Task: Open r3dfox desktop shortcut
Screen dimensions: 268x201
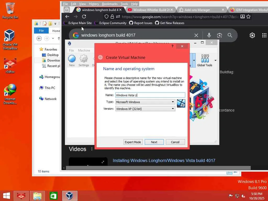Action: [10, 66]
